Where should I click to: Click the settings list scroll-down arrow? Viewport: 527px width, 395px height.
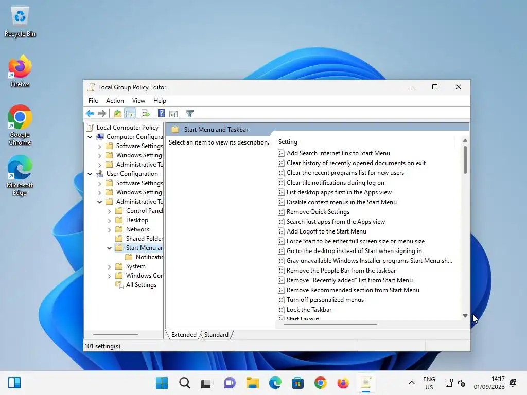click(465, 315)
